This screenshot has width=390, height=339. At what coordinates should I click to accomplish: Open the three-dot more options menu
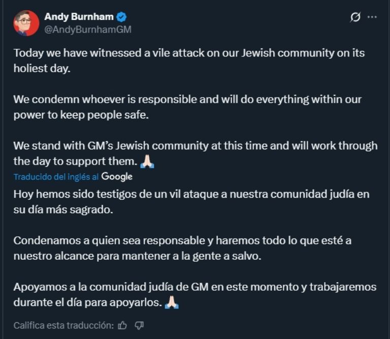[372, 17]
